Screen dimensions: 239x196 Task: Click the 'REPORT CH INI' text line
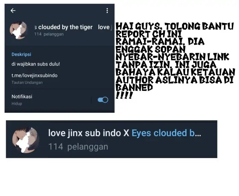149,34
